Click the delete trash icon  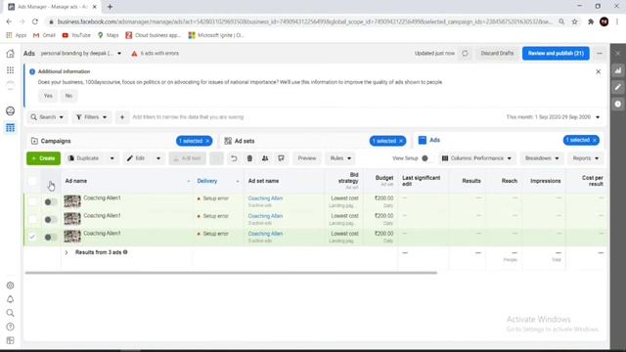point(249,158)
